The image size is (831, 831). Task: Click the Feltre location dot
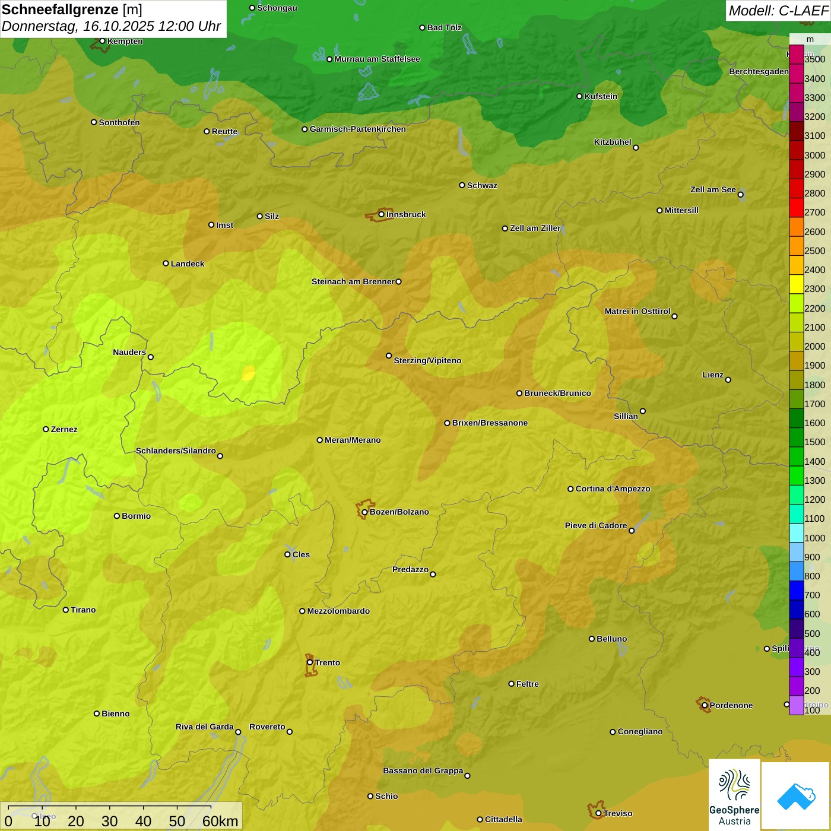coord(512,684)
